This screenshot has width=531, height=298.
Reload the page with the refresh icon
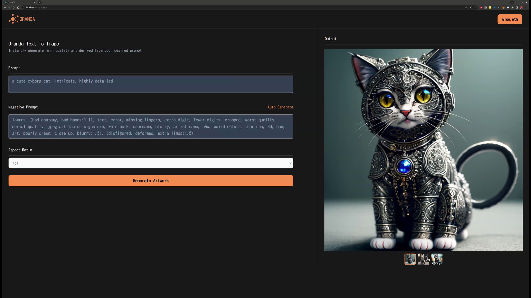(x=14, y=7)
